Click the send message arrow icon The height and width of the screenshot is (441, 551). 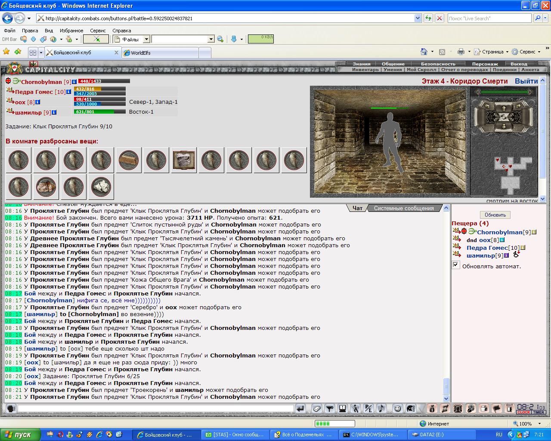click(301, 408)
